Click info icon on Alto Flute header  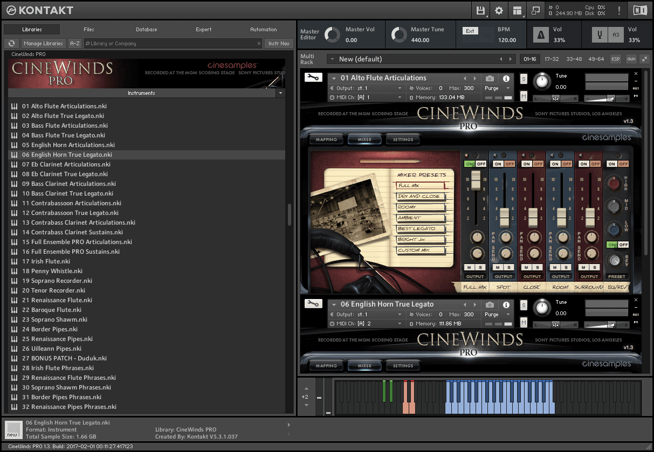pyautogui.click(x=506, y=78)
